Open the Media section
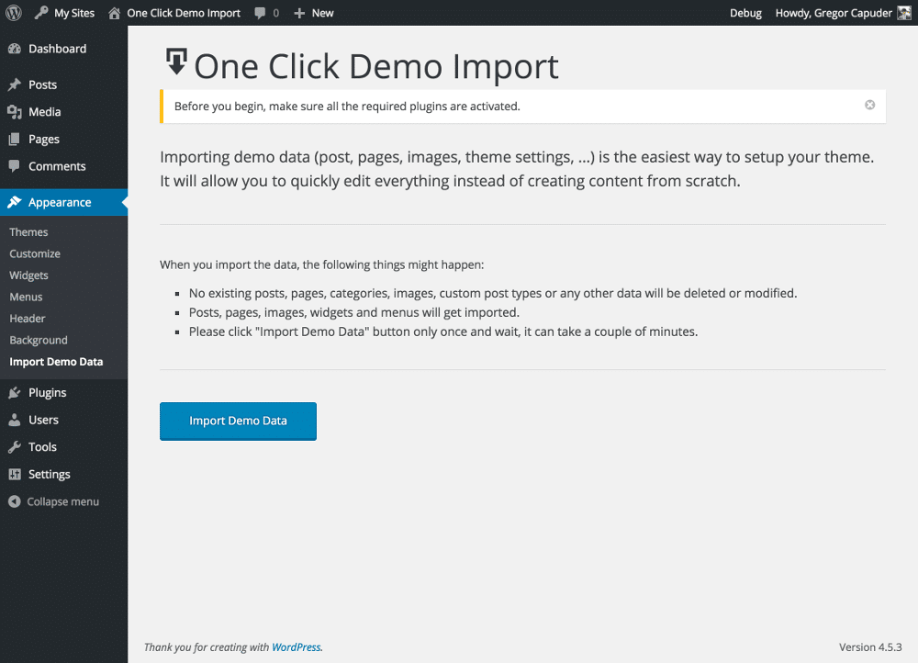The image size is (918, 663). click(44, 112)
